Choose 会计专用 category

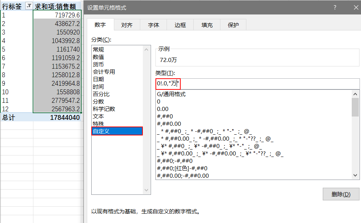(x=117, y=72)
